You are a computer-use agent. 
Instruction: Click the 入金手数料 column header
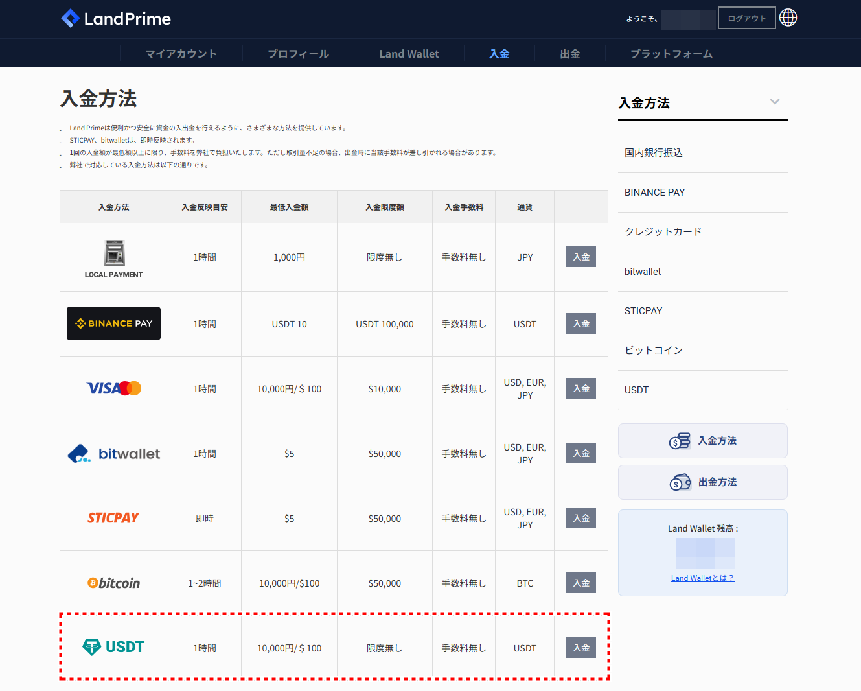click(464, 207)
